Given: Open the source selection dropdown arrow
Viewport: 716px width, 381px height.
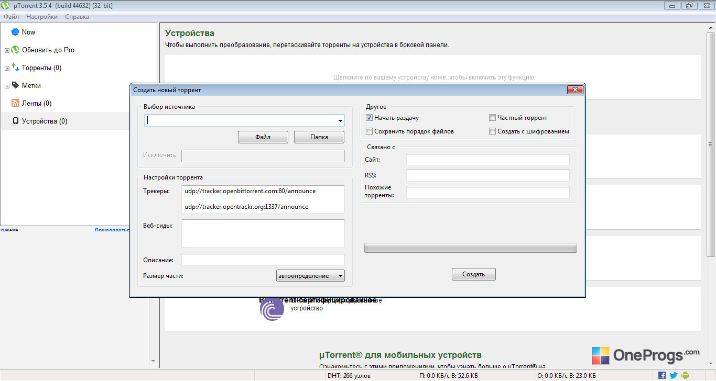Looking at the screenshot, I should coord(340,121).
